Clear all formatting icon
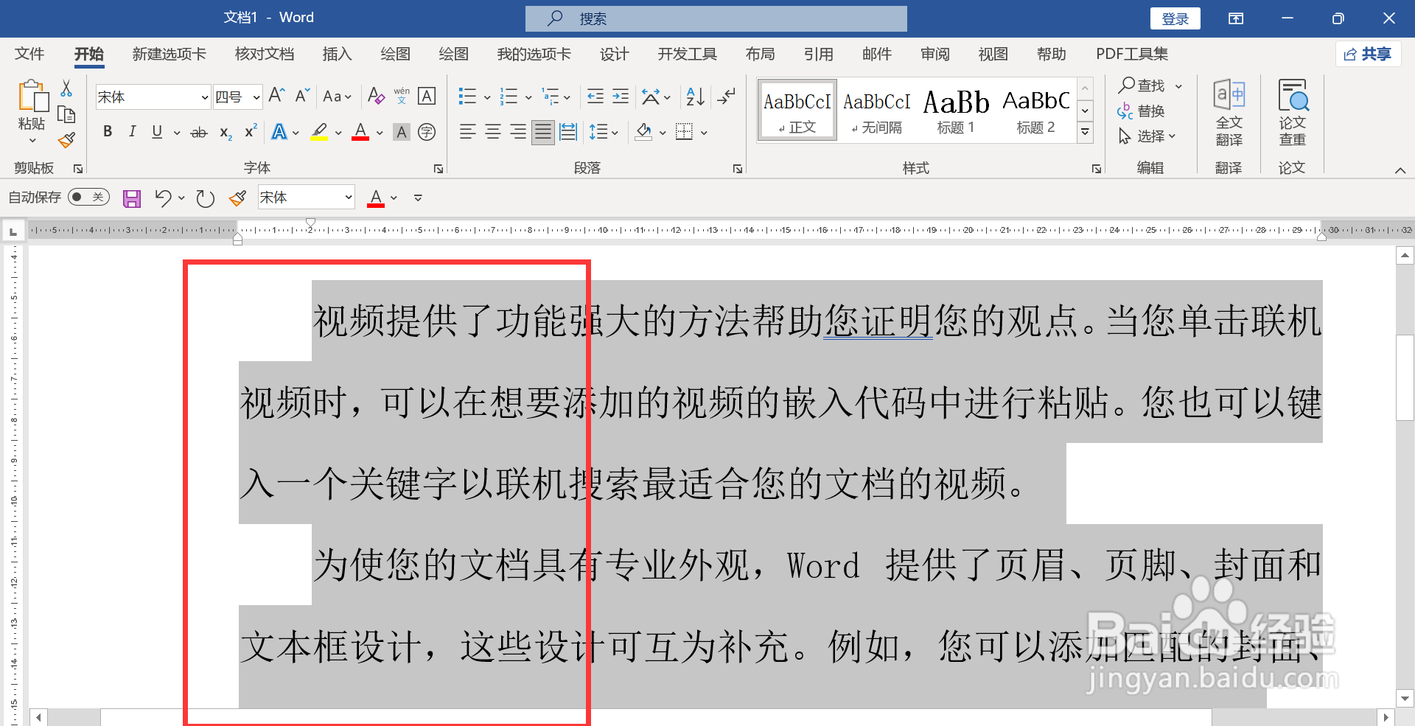This screenshot has height=726, width=1415. (x=376, y=96)
